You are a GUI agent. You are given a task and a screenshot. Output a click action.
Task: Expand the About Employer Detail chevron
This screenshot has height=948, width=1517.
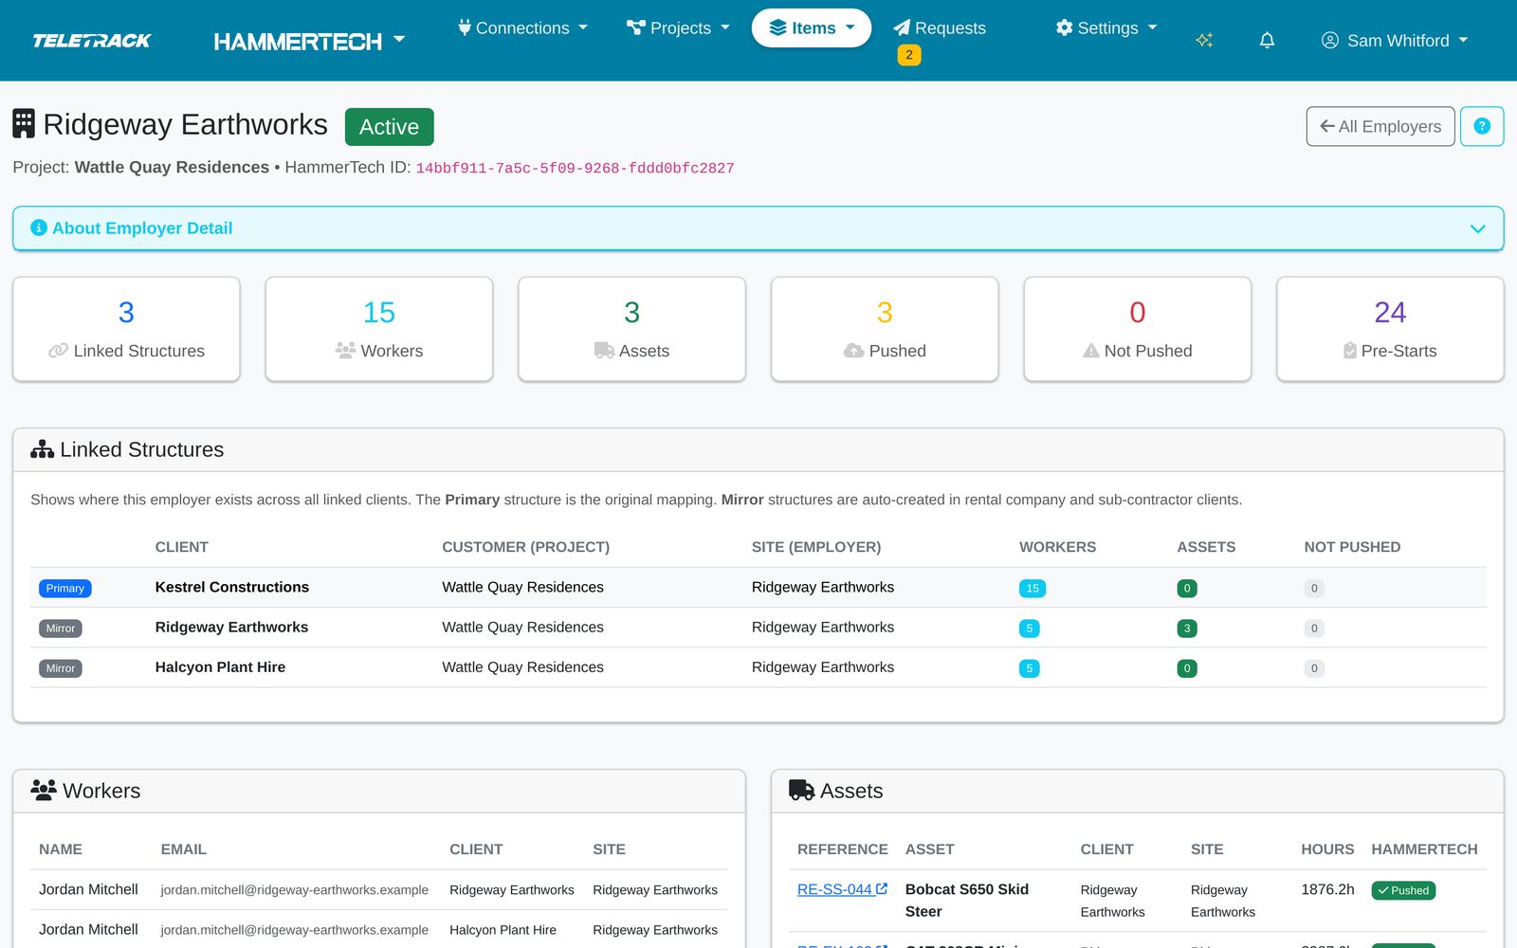click(1477, 228)
